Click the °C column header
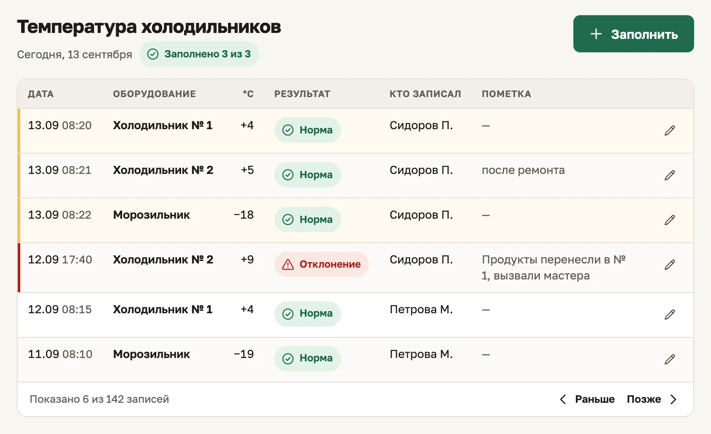 pyautogui.click(x=248, y=94)
